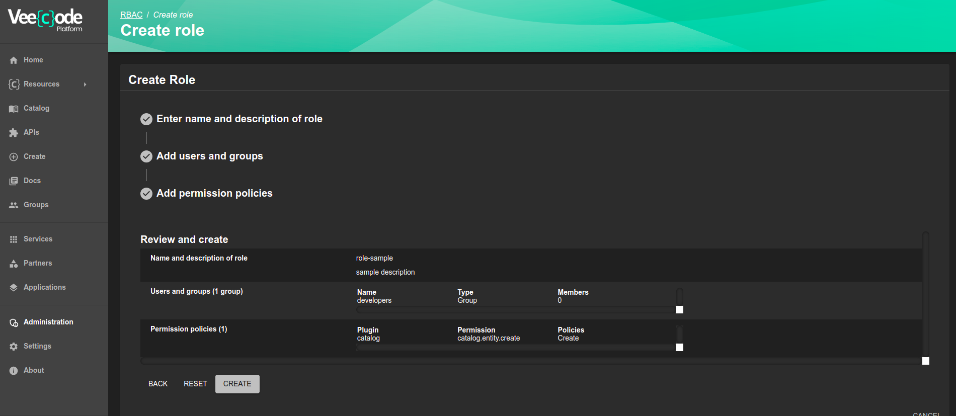Click the APIs puzzle piece icon
This screenshot has height=416, width=956.
pos(14,133)
